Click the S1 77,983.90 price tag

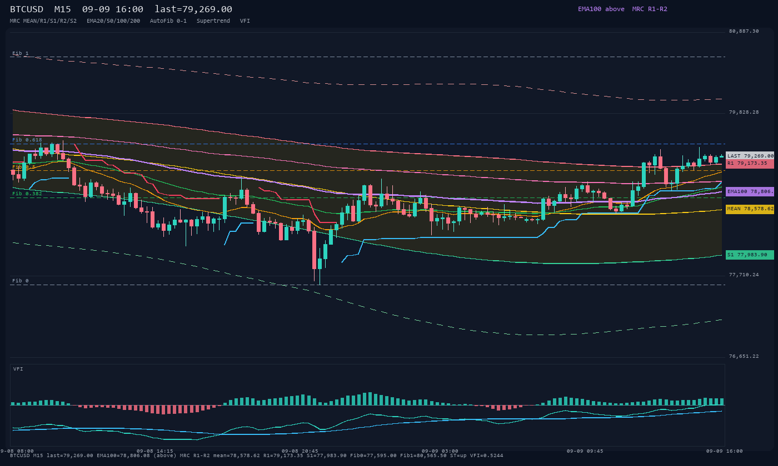[750, 255]
